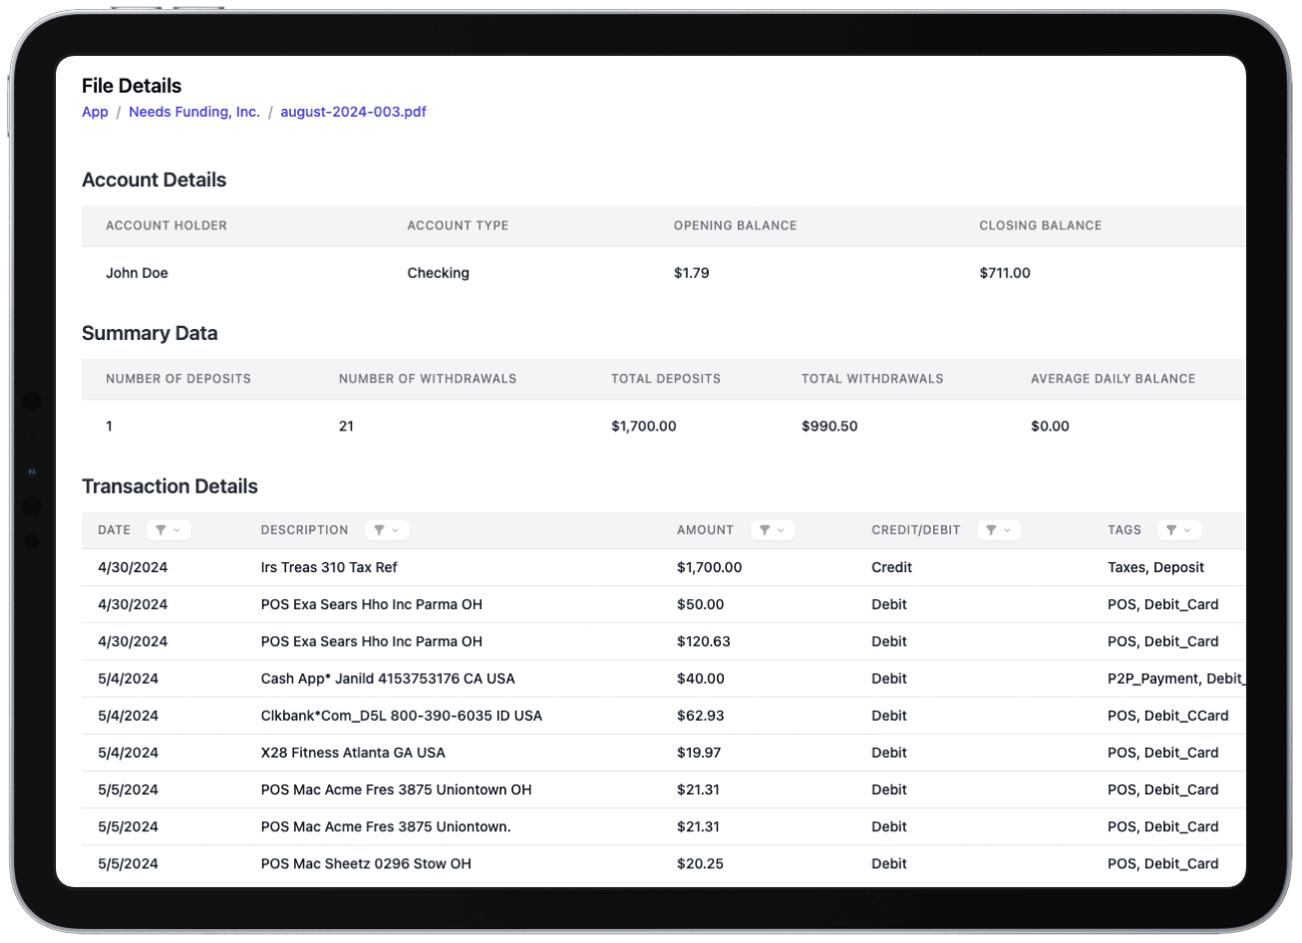The width and height of the screenshot is (1302, 943).
Task: Open the Date column filter
Action: coord(167,530)
